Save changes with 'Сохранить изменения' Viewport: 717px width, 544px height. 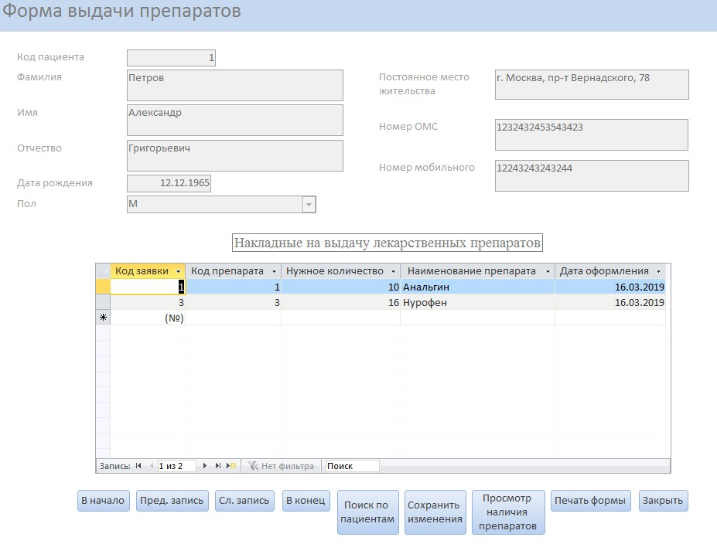coord(435,512)
